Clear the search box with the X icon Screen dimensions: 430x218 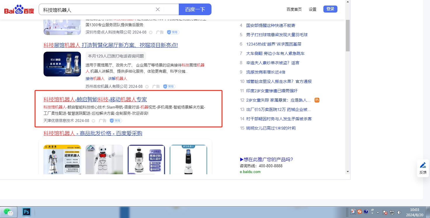tap(158, 9)
